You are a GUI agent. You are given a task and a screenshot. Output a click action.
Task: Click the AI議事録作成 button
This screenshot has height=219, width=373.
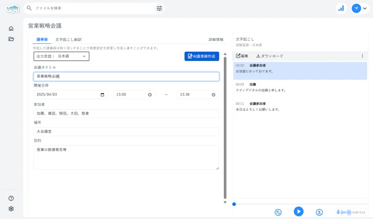click(202, 57)
